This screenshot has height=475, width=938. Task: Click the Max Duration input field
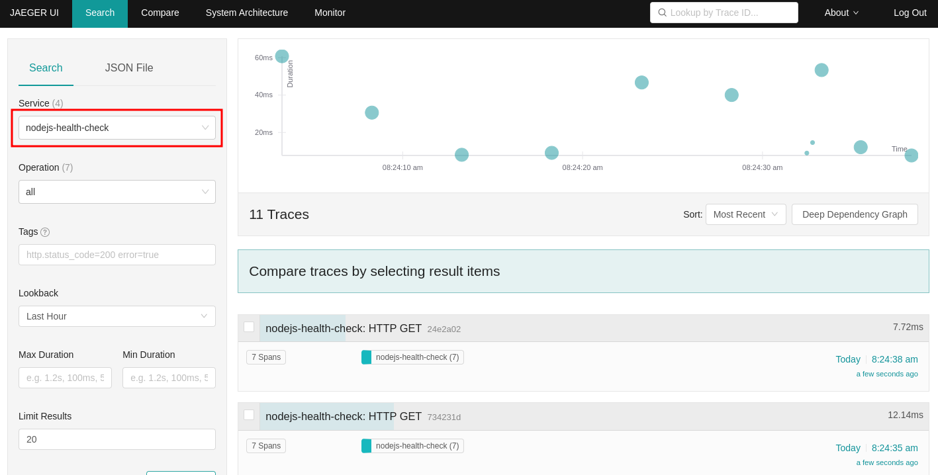pos(65,378)
